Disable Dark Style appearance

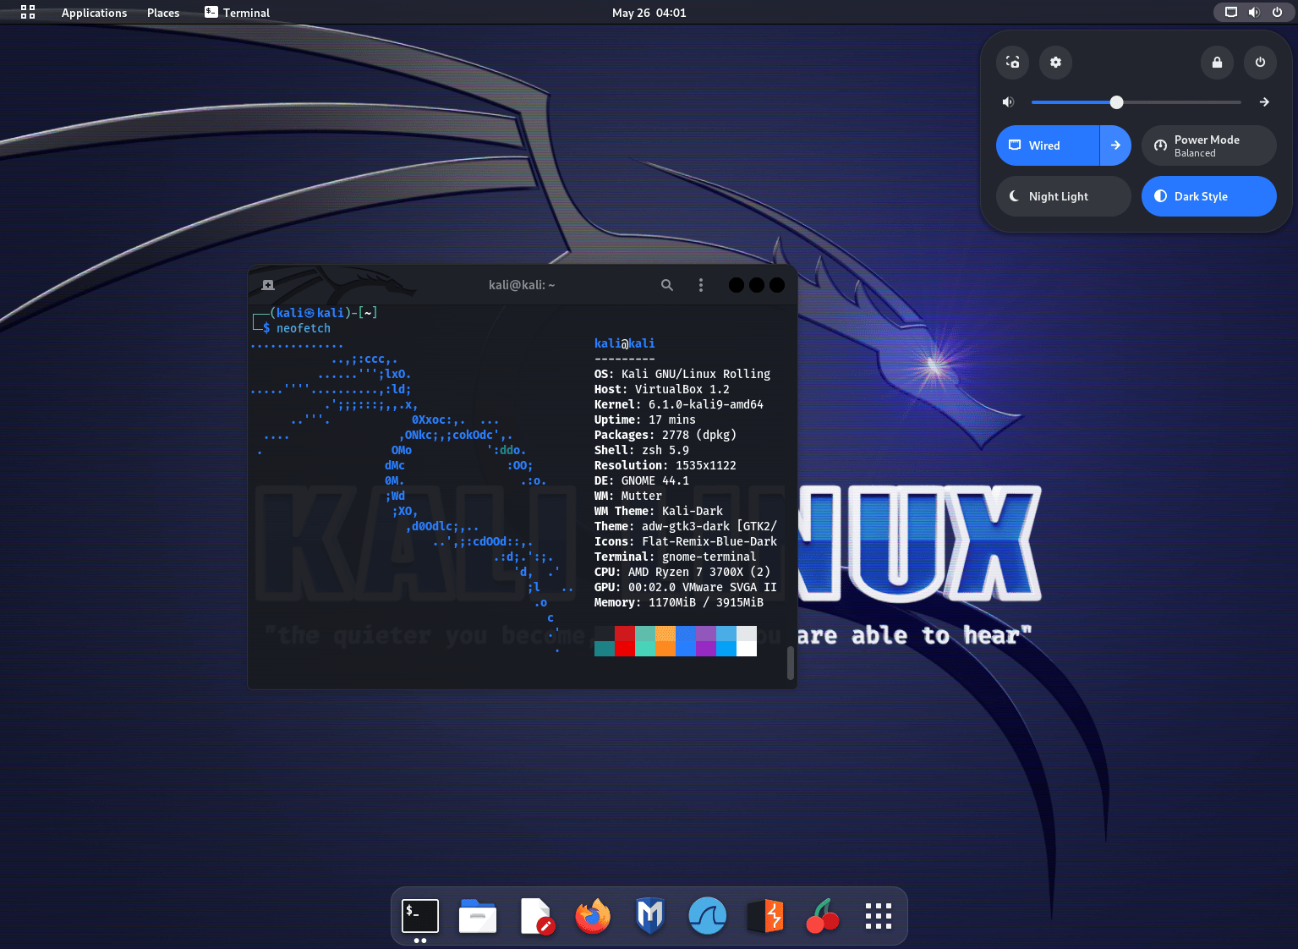[x=1208, y=196]
